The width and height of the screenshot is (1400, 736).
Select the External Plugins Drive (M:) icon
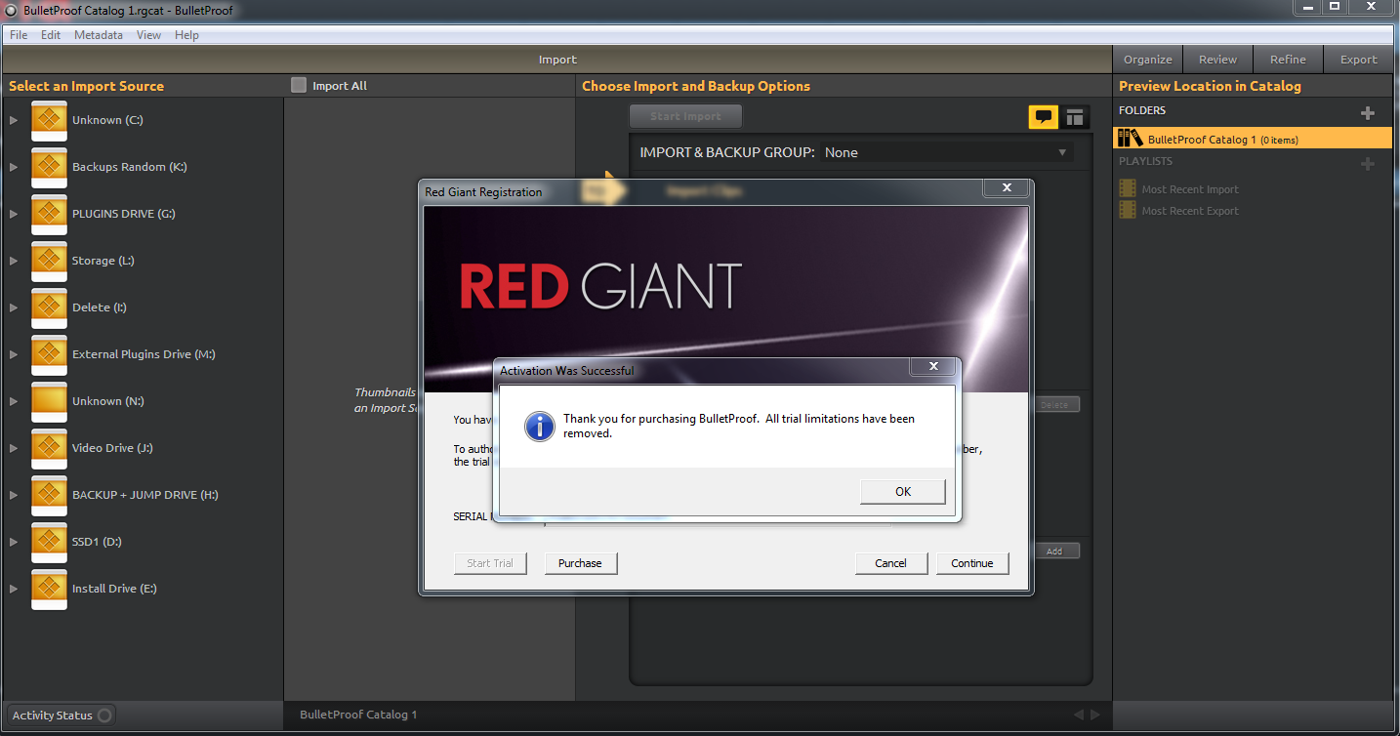coord(49,354)
